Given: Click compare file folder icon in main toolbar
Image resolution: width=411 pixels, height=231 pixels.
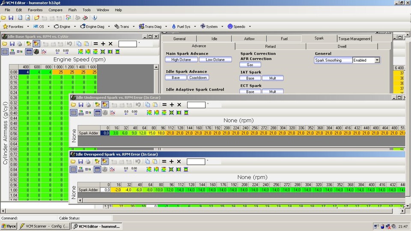Looking at the screenshot, I should tap(37, 18).
